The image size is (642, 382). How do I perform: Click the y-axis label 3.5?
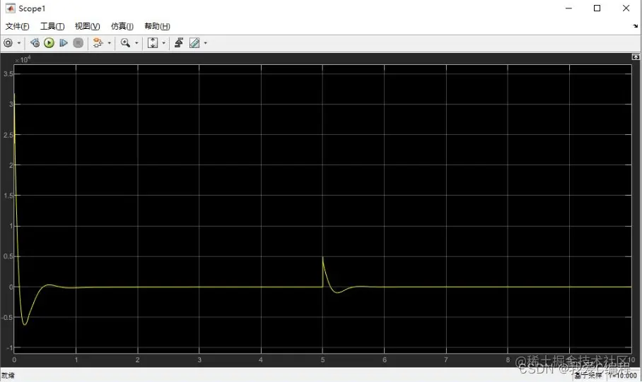(x=8, y=73)
